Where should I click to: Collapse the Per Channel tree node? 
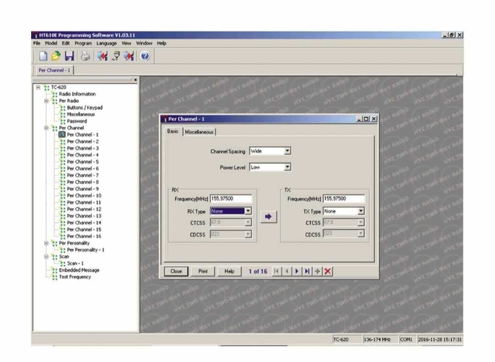[46, 128]
